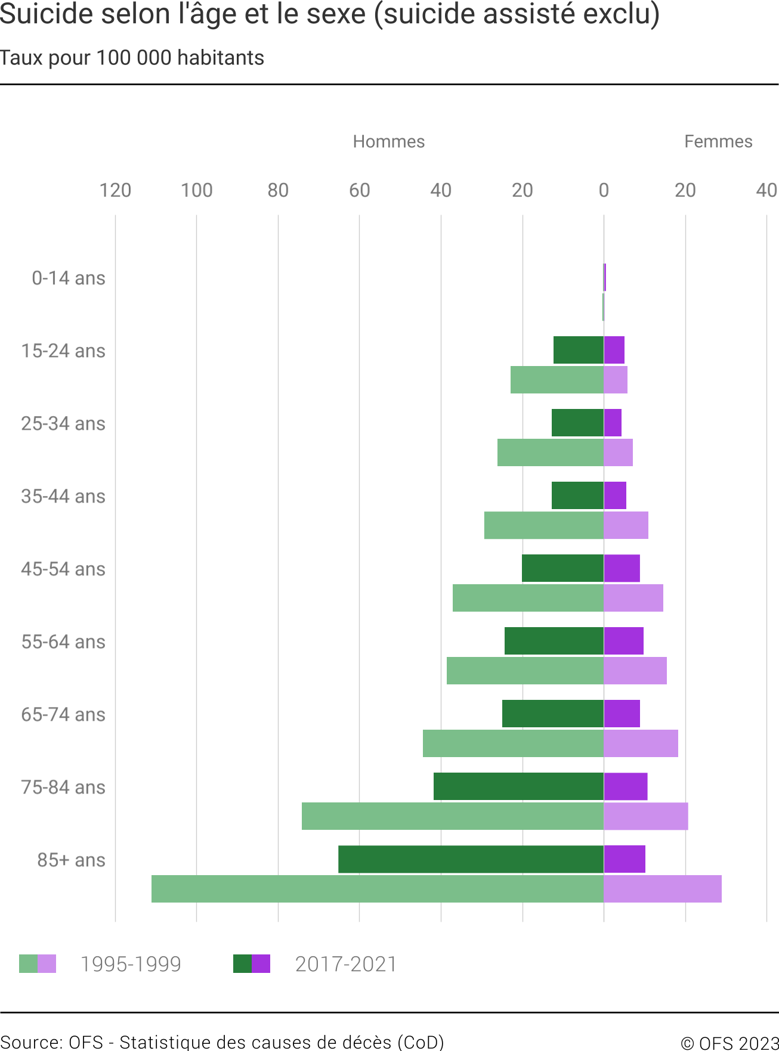Click the light green 1995-1999 legend swatch

[28, 963]
